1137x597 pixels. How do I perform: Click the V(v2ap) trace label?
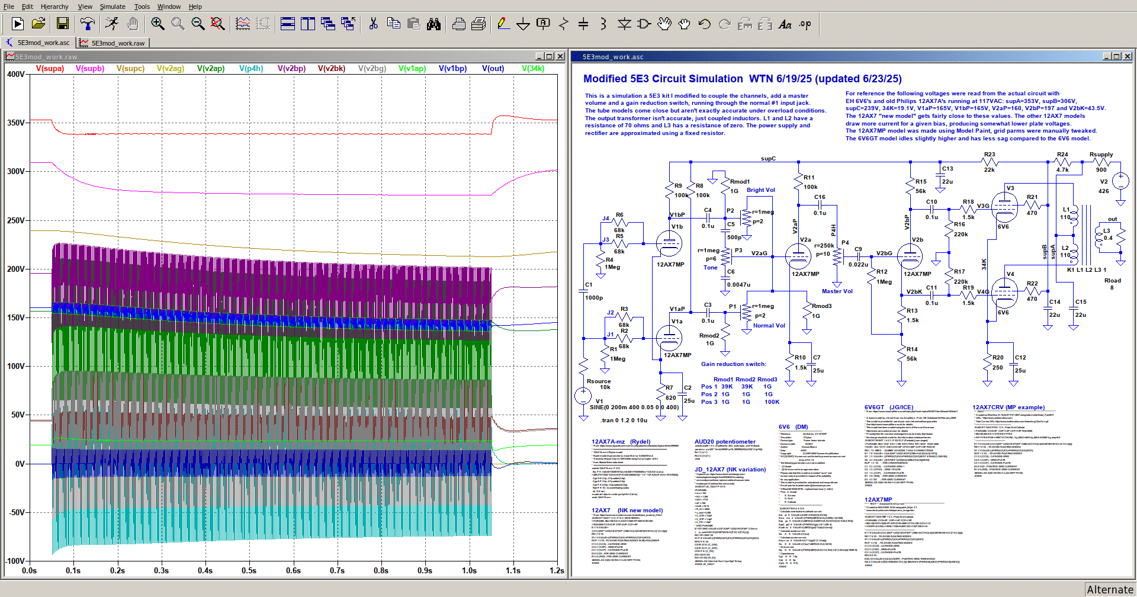211,68
